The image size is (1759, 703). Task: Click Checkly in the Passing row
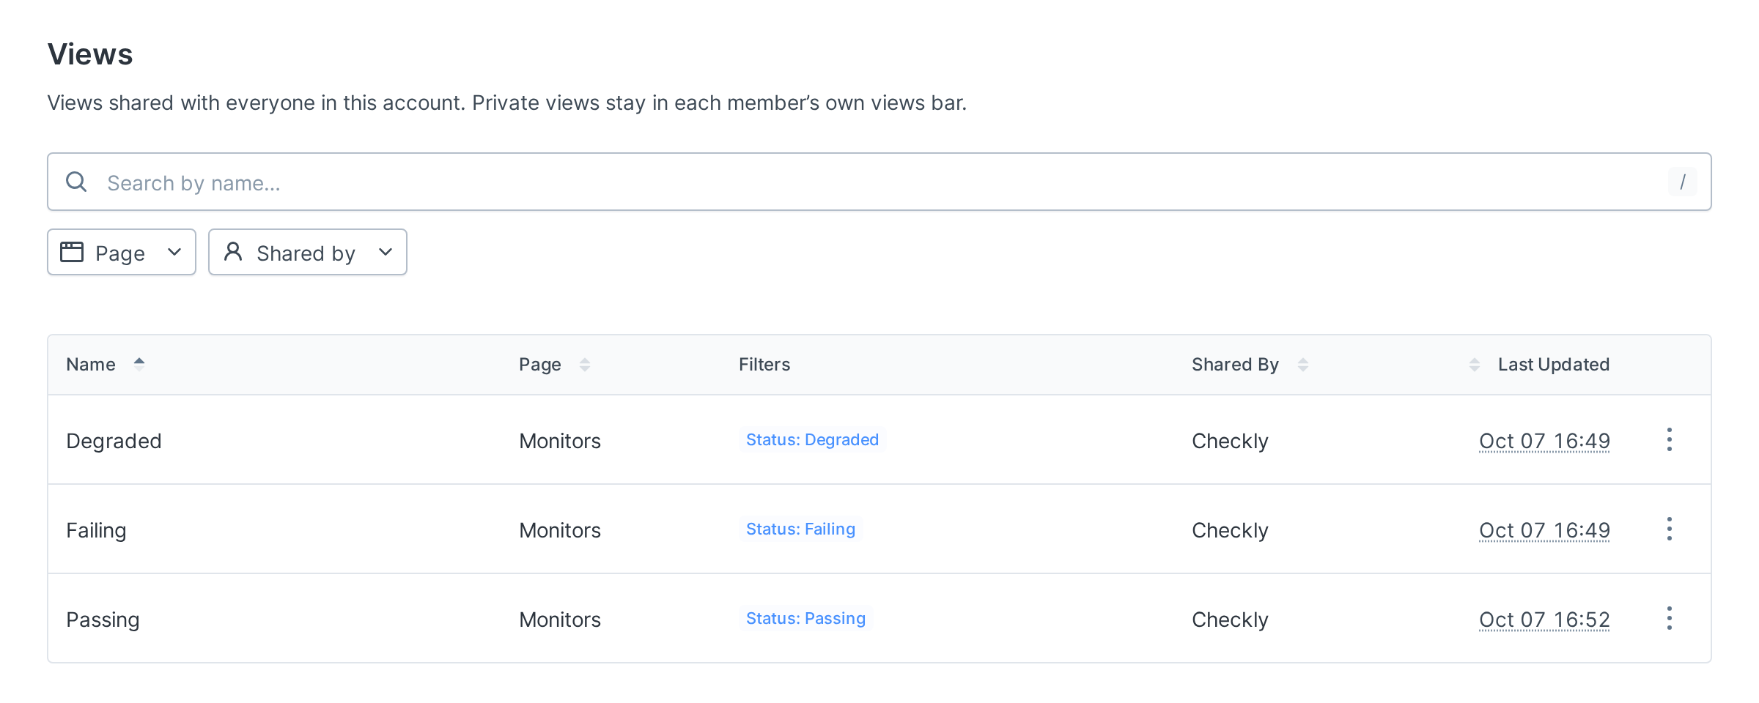coord(1230,620)
